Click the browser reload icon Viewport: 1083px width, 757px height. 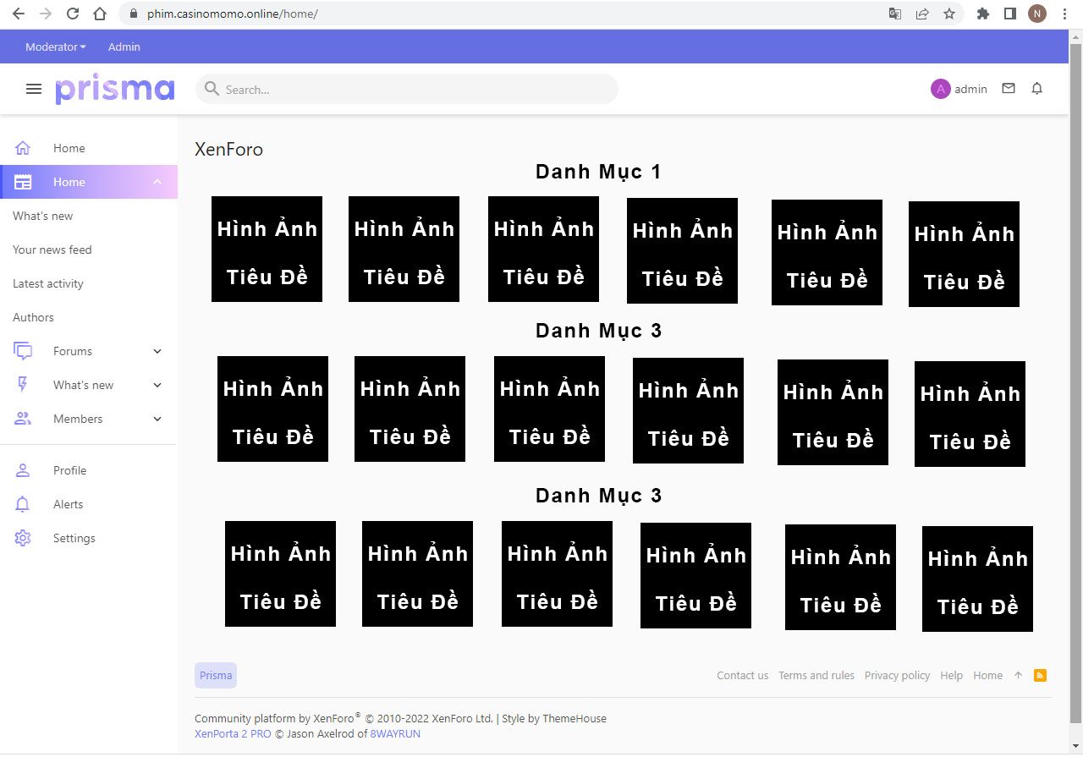point(73,14)
